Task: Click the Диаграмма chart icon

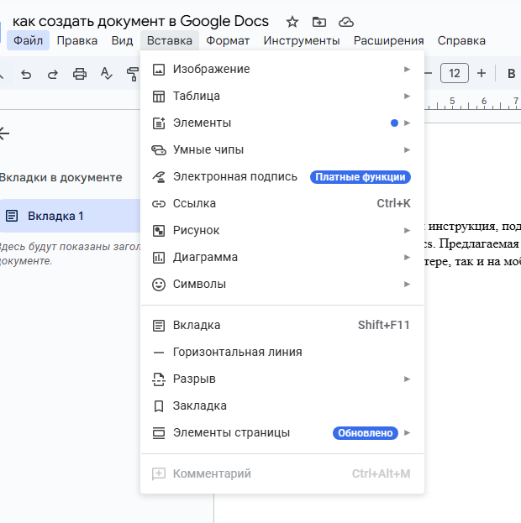Action: coord(159,258)
